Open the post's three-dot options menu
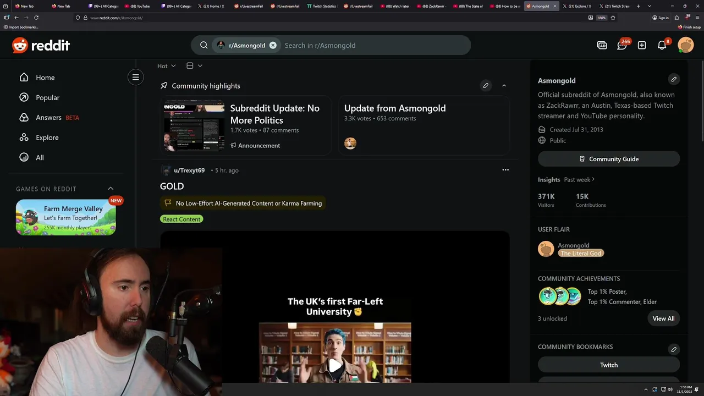The height and width of the screenshot is (396, 704). [505, 170]
